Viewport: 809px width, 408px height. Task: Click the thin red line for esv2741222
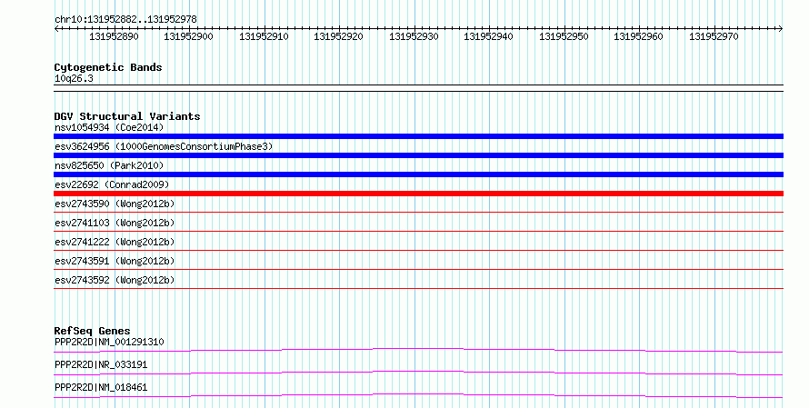tap(418, 250)
